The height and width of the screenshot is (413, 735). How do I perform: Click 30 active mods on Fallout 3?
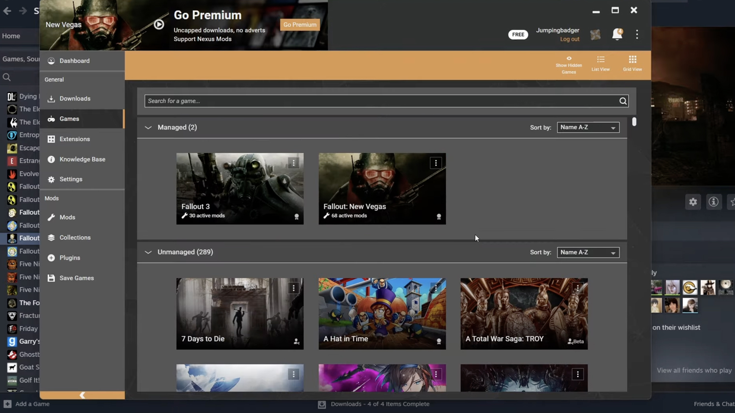(203, 216)
